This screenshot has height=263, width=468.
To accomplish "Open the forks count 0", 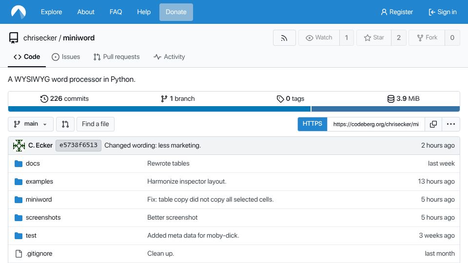I will 452,38.
